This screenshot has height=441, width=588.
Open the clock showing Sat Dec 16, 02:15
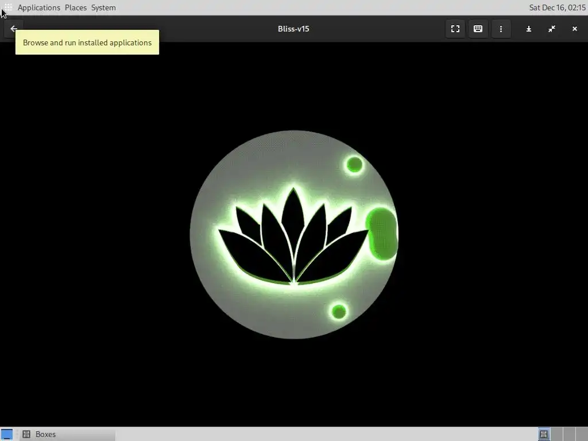point(557,7)
